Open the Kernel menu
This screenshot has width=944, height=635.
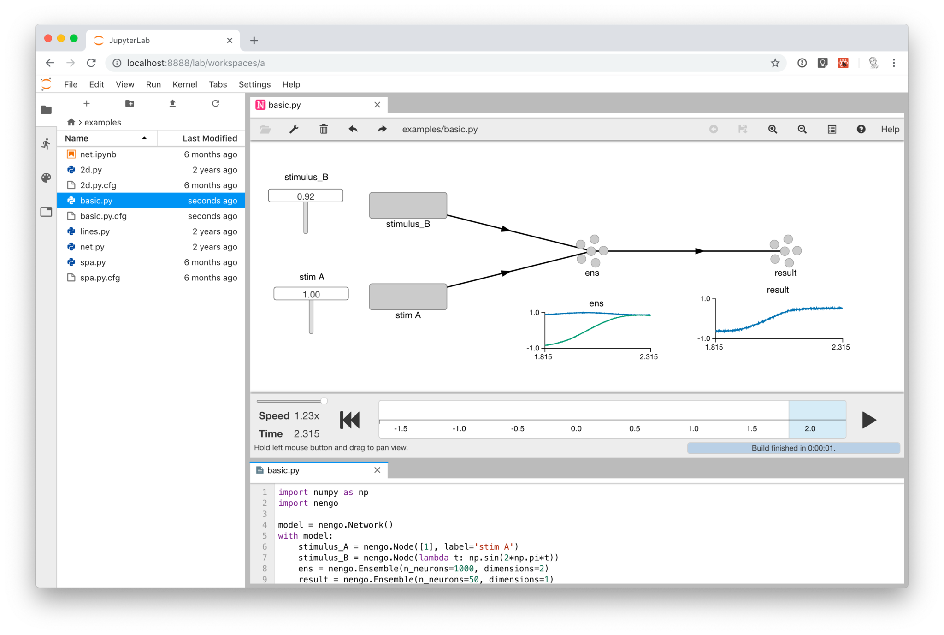tap(184, 84)
